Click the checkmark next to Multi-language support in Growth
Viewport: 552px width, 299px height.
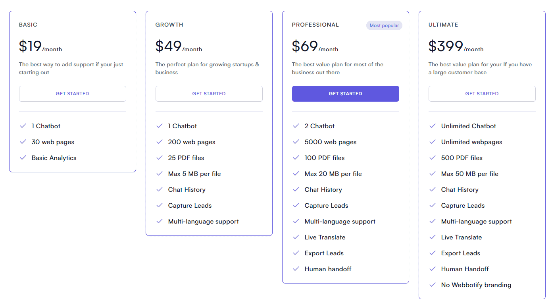tap(160, 221)
